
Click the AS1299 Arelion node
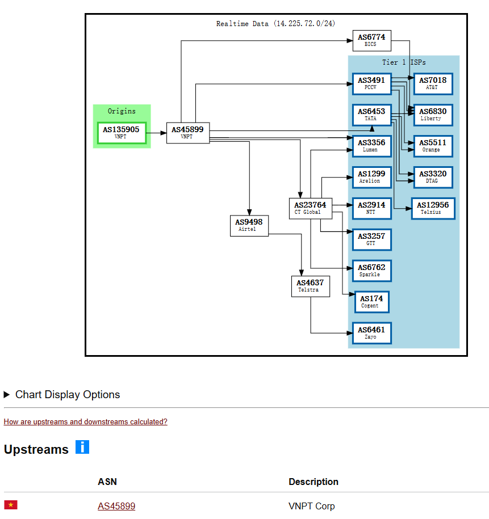click(371, 177)
